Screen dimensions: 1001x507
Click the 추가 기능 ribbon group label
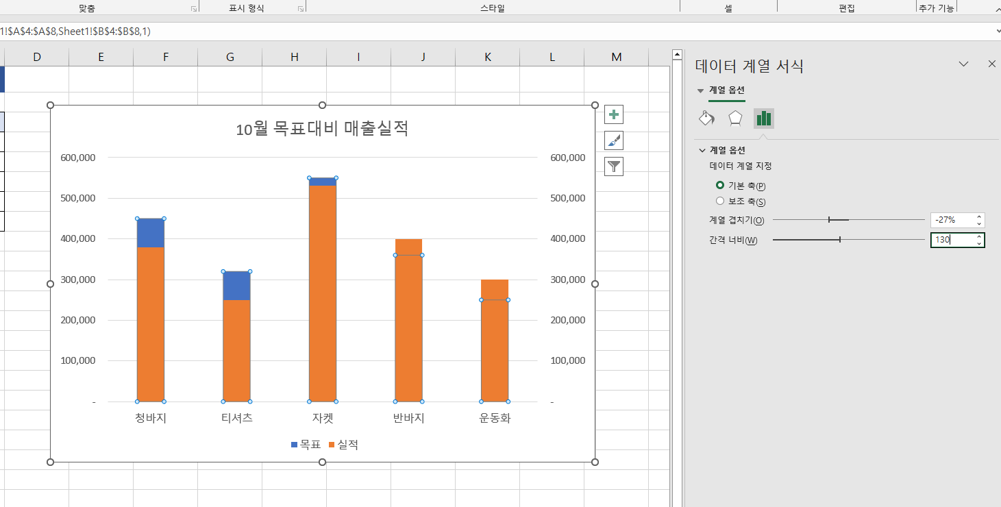[x=936, y=8]
